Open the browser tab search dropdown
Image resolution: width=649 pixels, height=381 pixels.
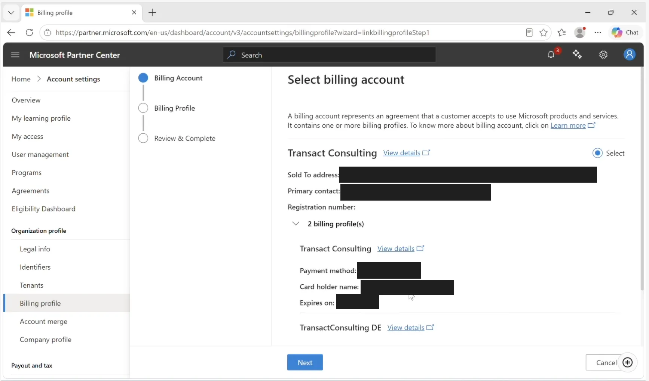click(11, 13)
